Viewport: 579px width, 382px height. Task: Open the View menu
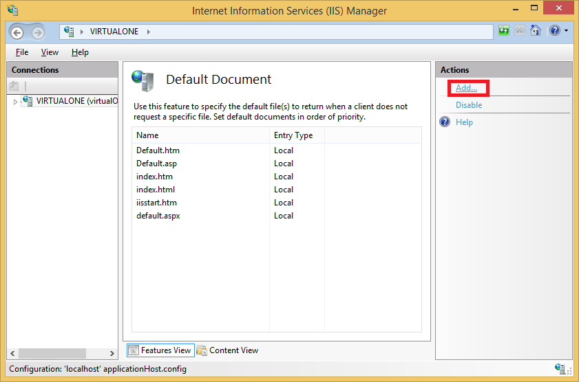(50, 52)
